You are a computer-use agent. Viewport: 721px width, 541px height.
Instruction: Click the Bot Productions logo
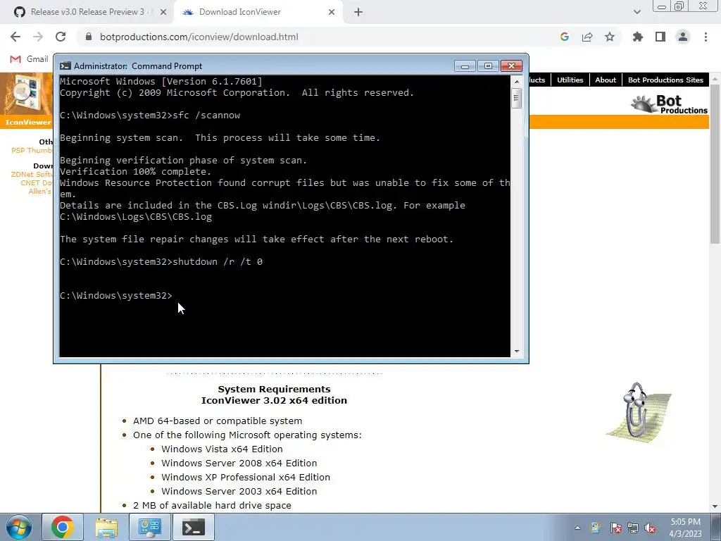click(669, 104)
